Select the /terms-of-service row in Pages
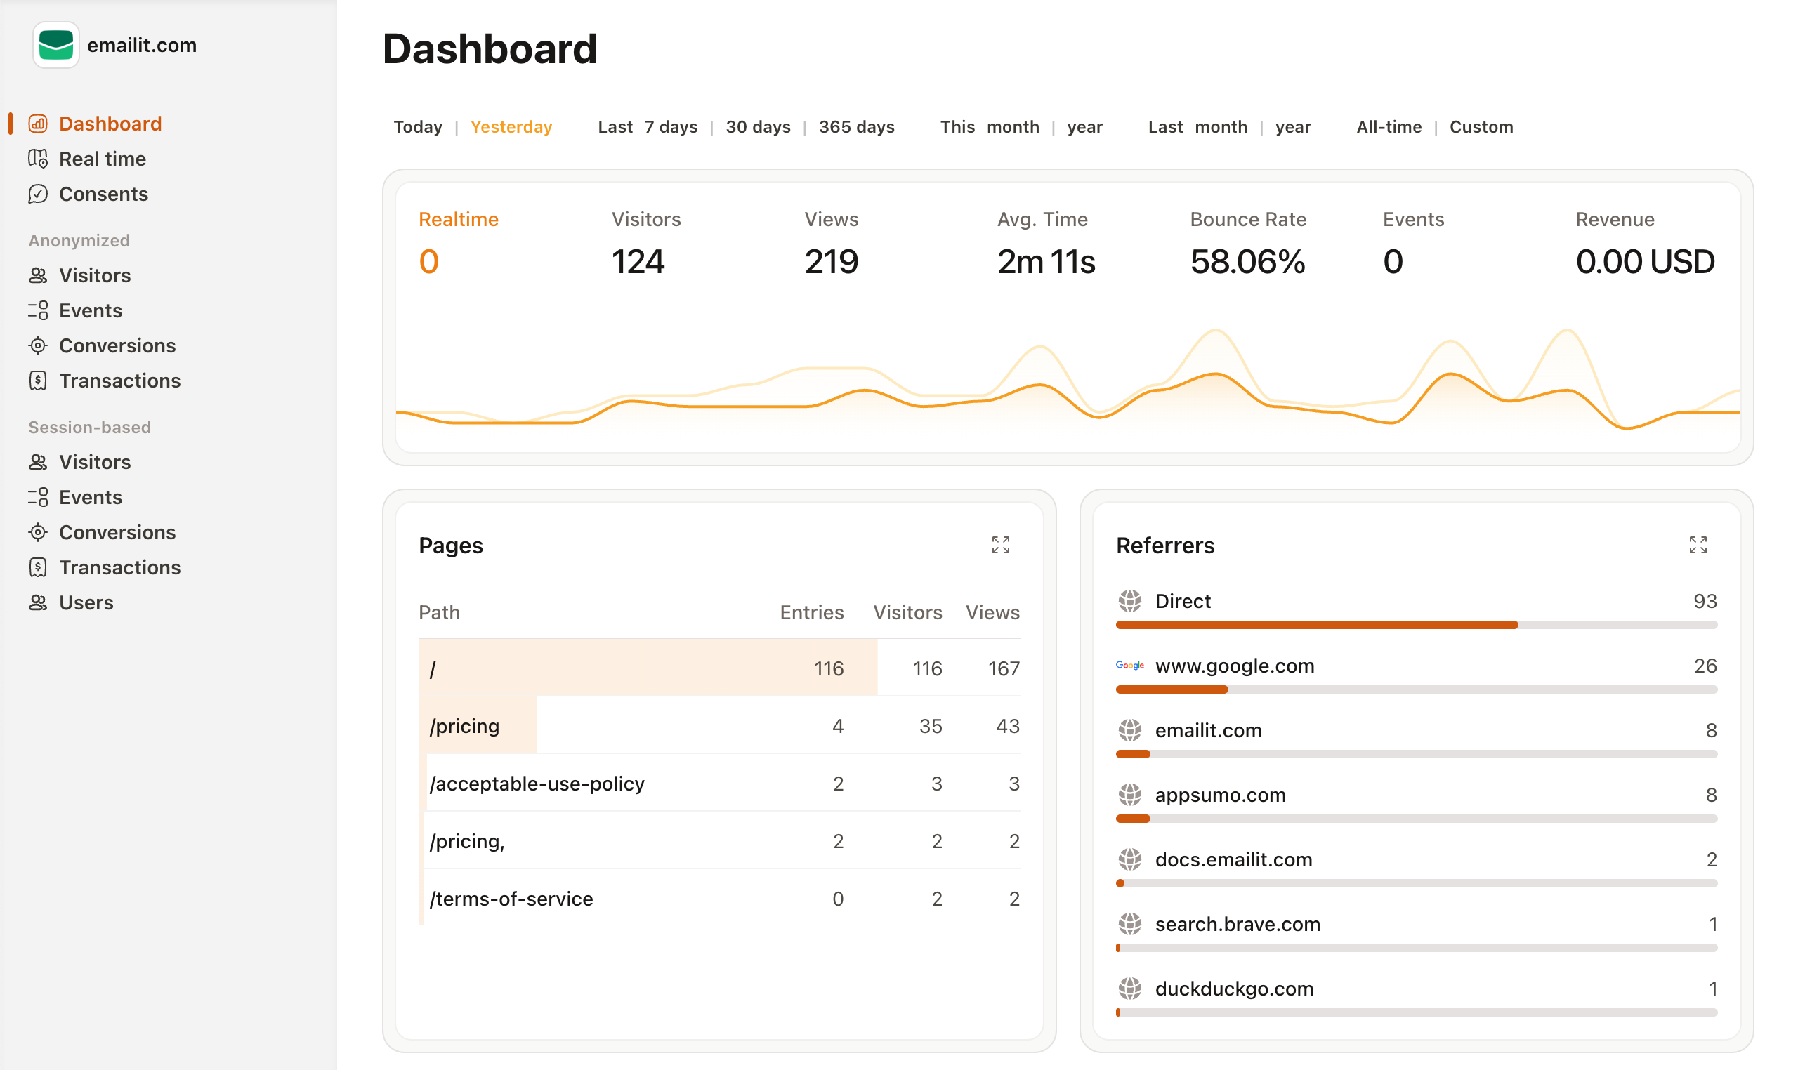 coord(512,899)
